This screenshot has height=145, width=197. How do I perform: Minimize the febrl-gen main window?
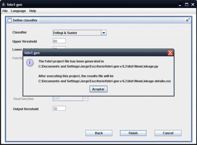tap(180, 5)
